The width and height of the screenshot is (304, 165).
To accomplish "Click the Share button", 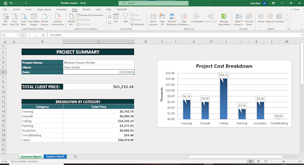I will pos(295,9).
